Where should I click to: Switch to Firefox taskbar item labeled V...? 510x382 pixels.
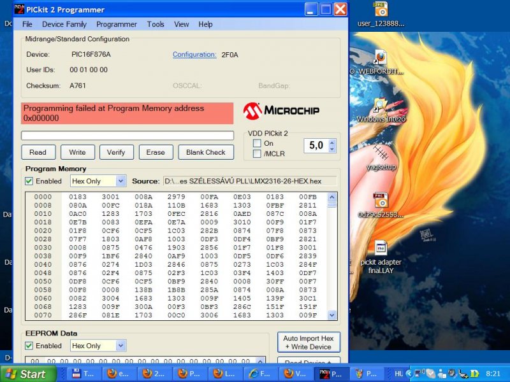(x=295, y=374)
